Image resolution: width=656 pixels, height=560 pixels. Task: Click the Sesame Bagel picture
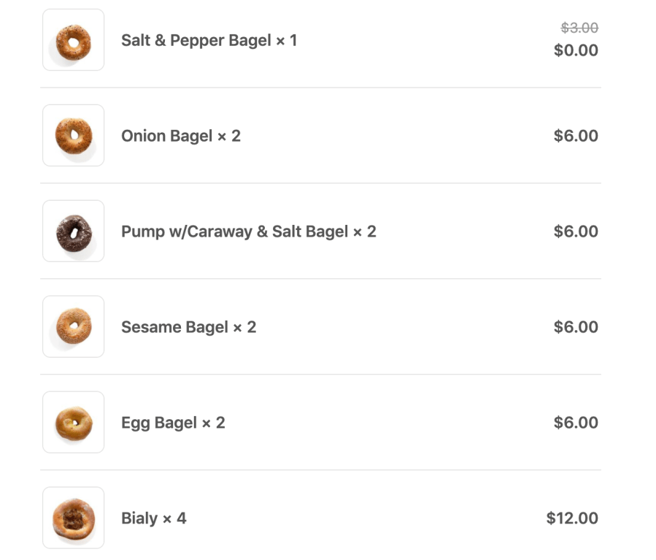click(x=73, y=327)
